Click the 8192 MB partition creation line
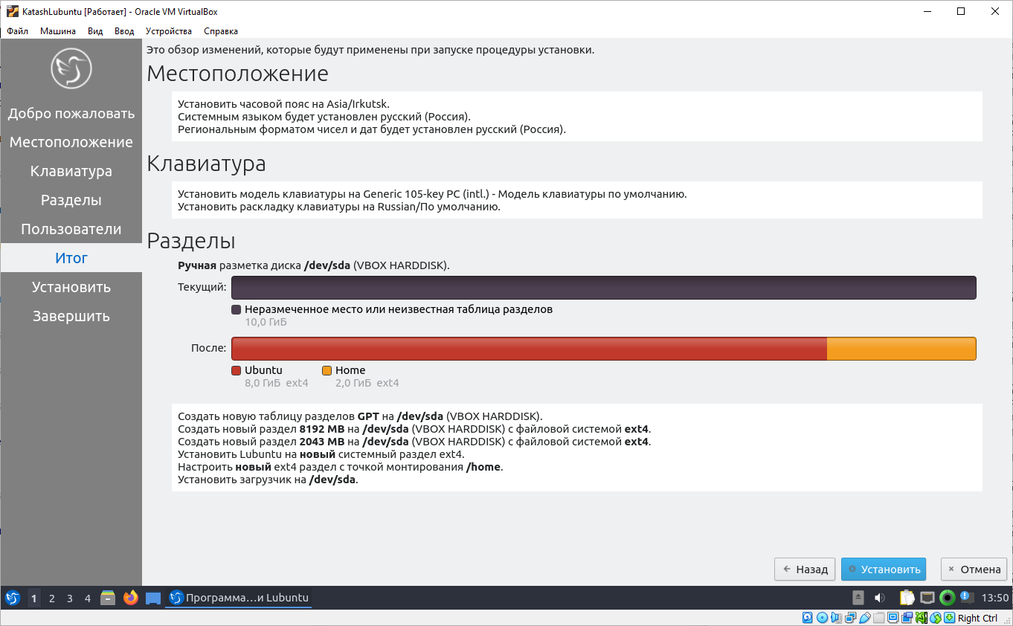This screenshot has height=626, width=1013. coord(415,429)
